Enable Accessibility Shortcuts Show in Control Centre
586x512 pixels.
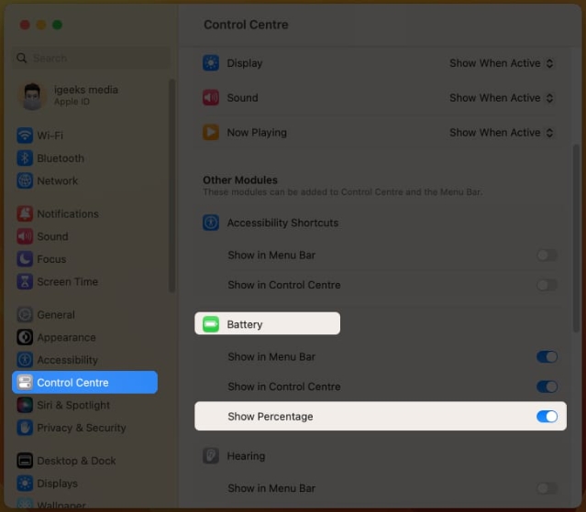point(547,285)
